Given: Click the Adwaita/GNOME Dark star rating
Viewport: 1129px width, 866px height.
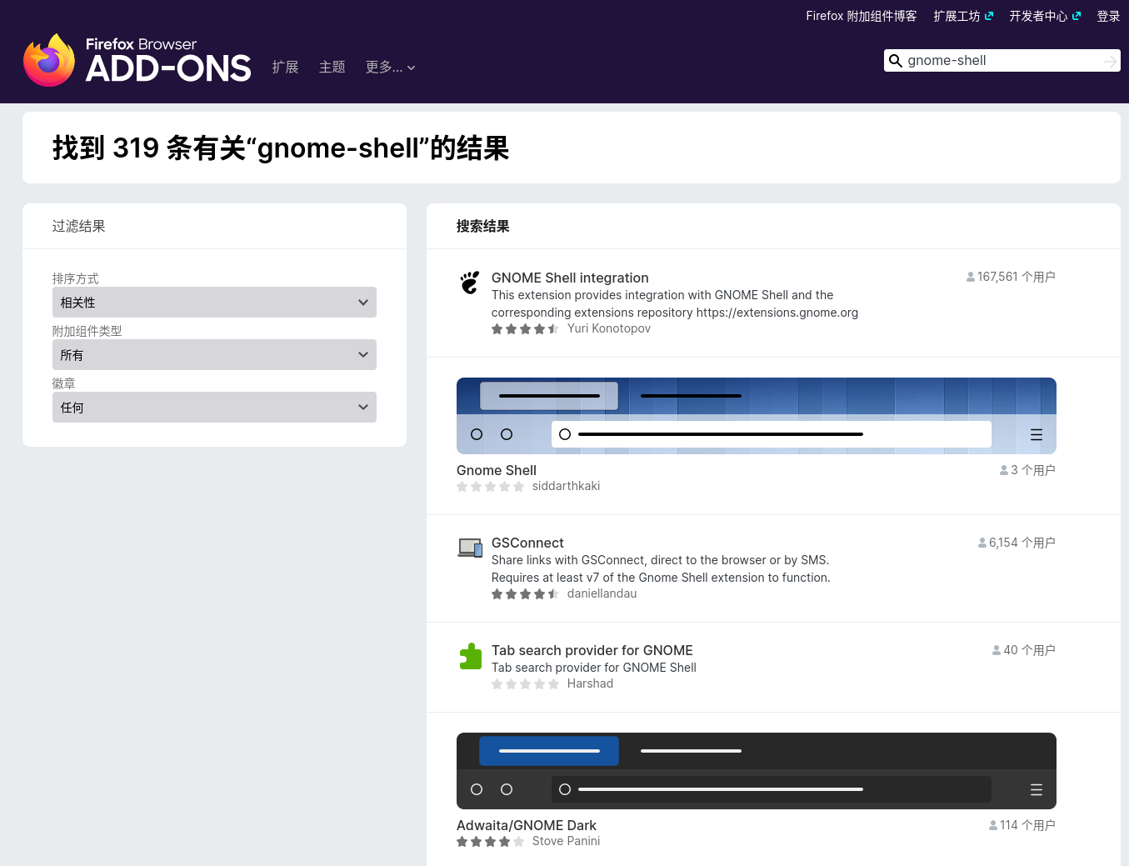Looking at the screenshot, I should coord(490,842).
